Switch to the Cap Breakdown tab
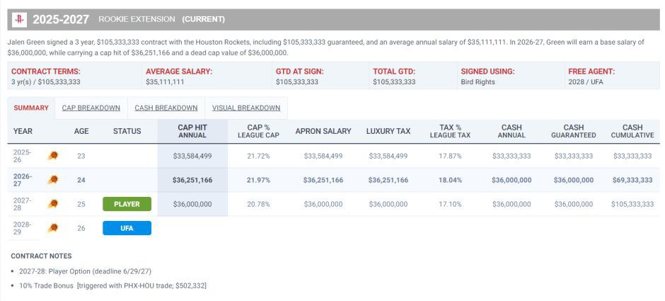Image resolution: width=665 pixels, height=301 pixels. coord(91,108)
